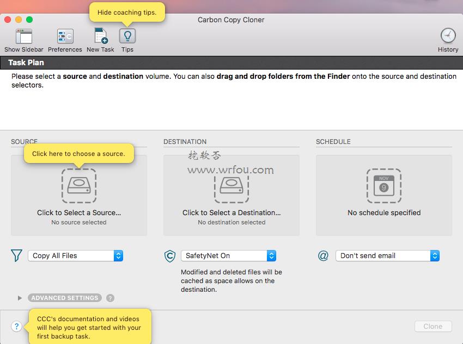Image resolution: width=463 pixels, height=344 pixels.
Task: Click the Clone button
Action: tap(433, 326)
